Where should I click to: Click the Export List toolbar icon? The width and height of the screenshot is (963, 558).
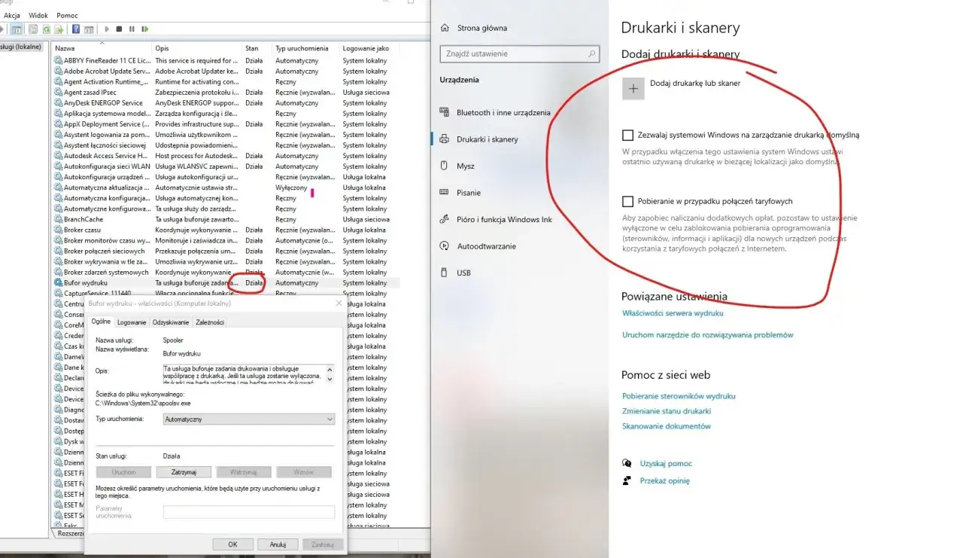tap(59, 29)
